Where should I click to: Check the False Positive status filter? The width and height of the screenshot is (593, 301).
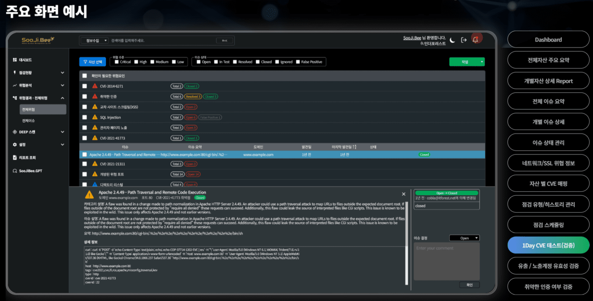click(297, 62)
